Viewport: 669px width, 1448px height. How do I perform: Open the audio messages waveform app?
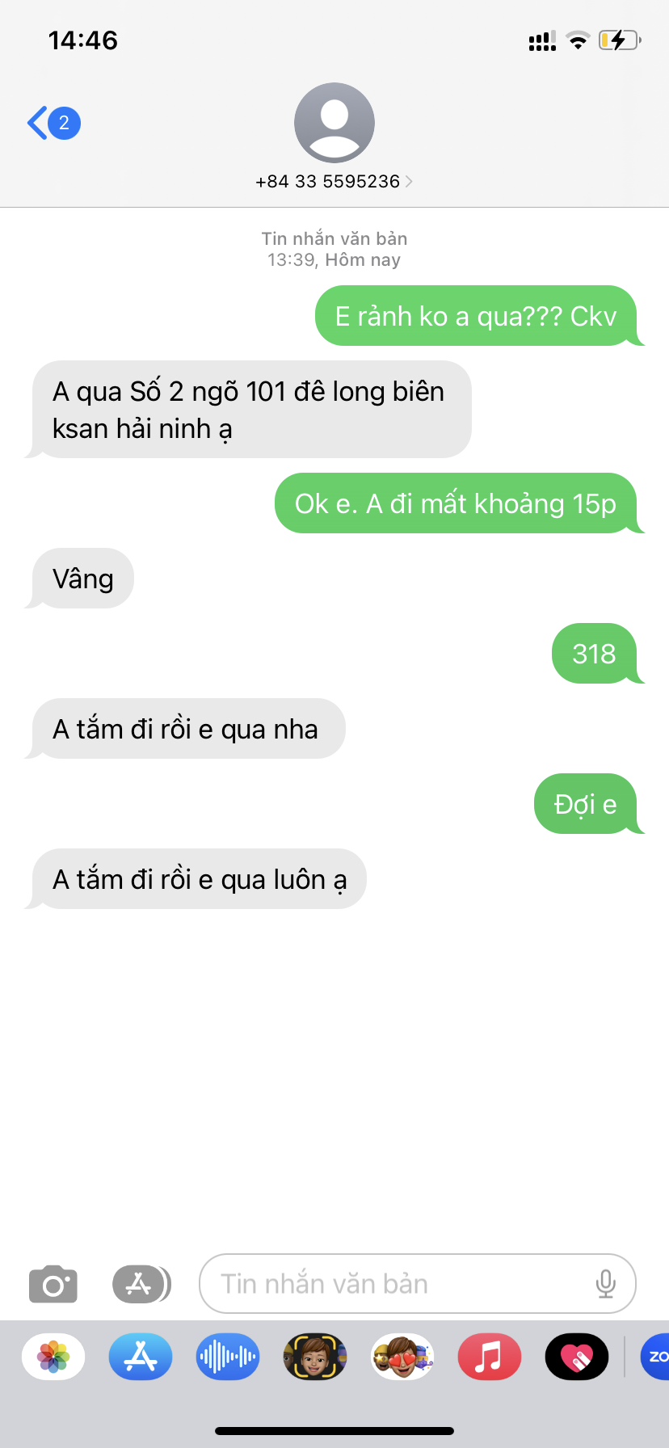pos(228,1357)
